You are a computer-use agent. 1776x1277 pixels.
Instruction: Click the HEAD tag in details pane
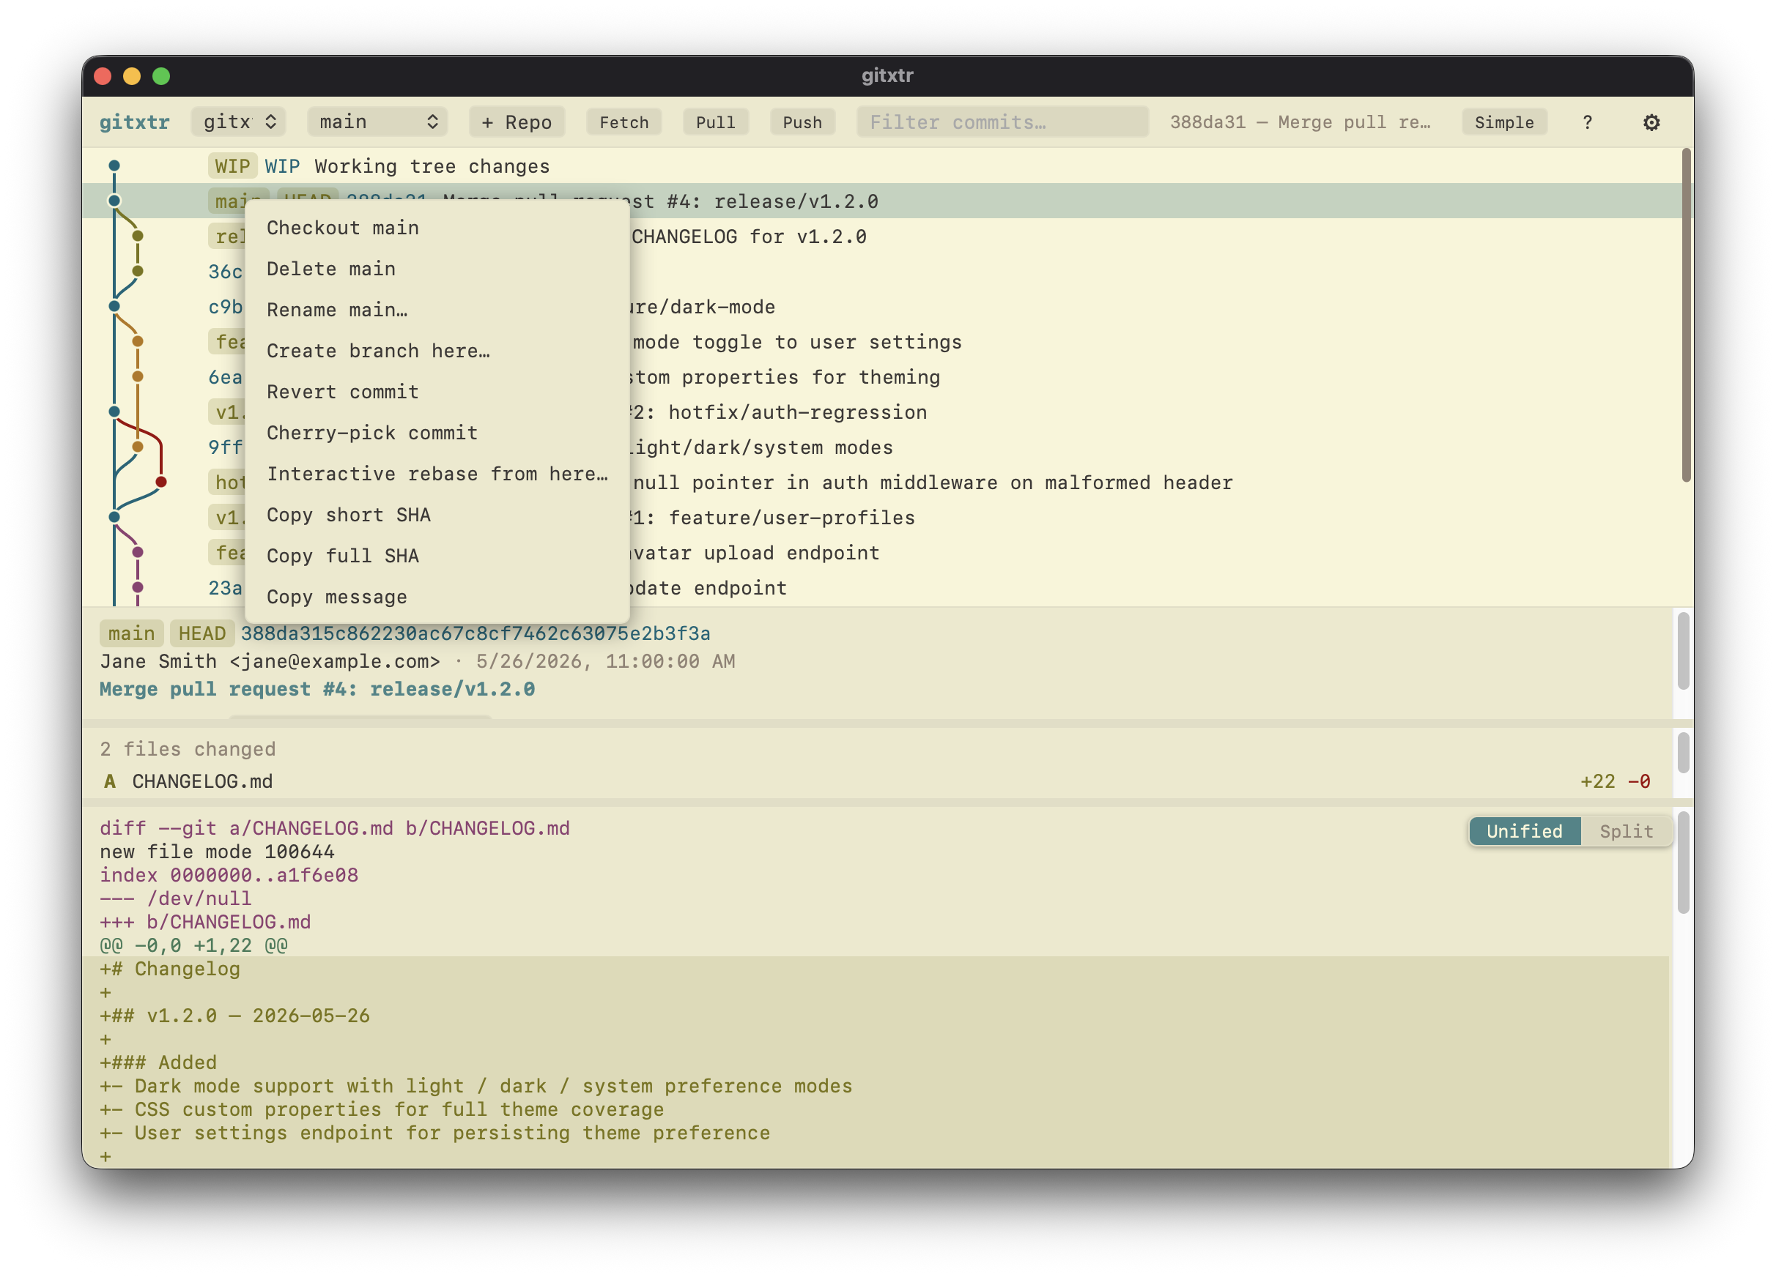(202, 633)
